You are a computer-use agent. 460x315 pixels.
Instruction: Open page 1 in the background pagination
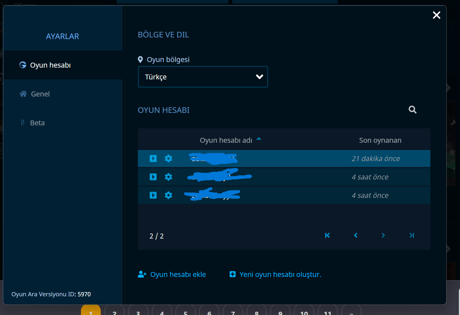coord(91,310)
